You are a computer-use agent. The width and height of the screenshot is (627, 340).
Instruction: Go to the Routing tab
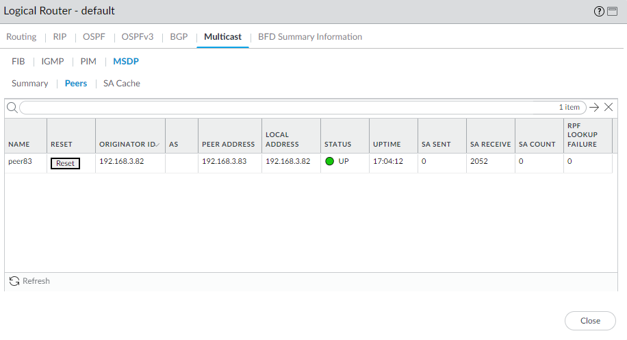21,37
